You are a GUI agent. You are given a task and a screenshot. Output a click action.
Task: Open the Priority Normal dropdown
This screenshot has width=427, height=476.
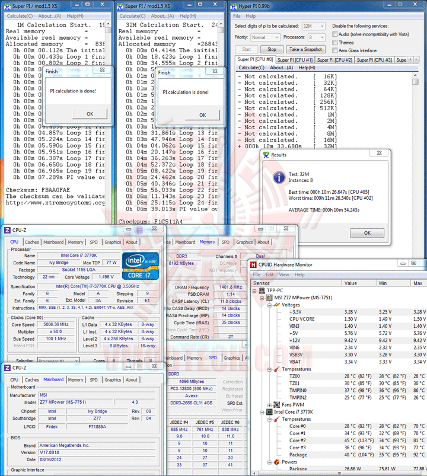[x=265, y=37]
